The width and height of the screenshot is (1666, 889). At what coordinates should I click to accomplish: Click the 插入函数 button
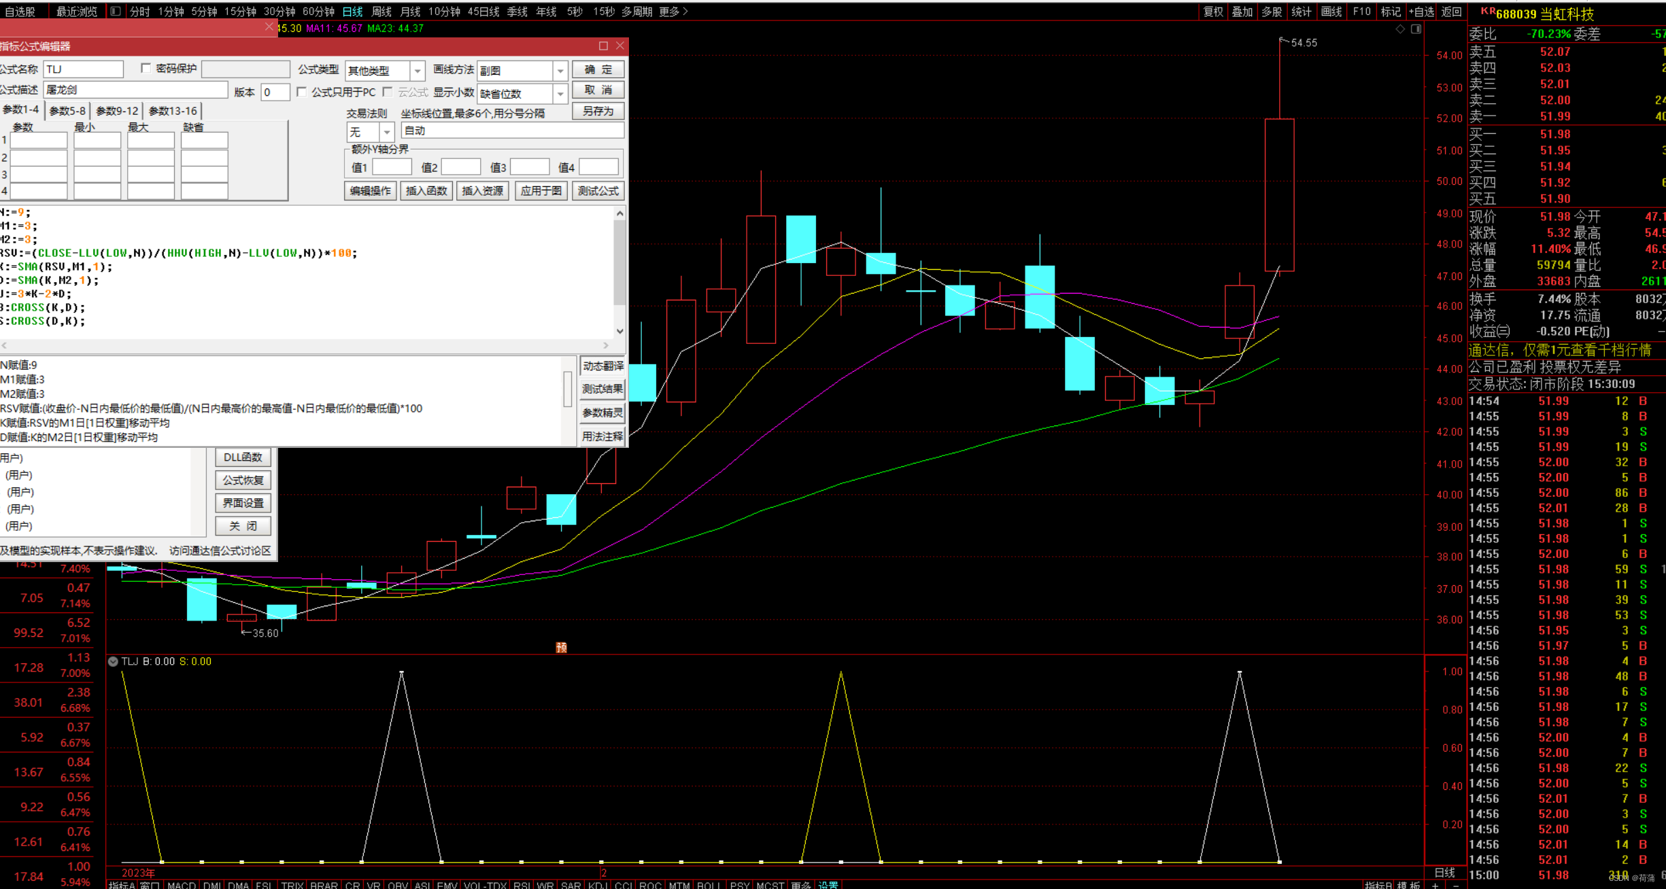pos(427,191)
